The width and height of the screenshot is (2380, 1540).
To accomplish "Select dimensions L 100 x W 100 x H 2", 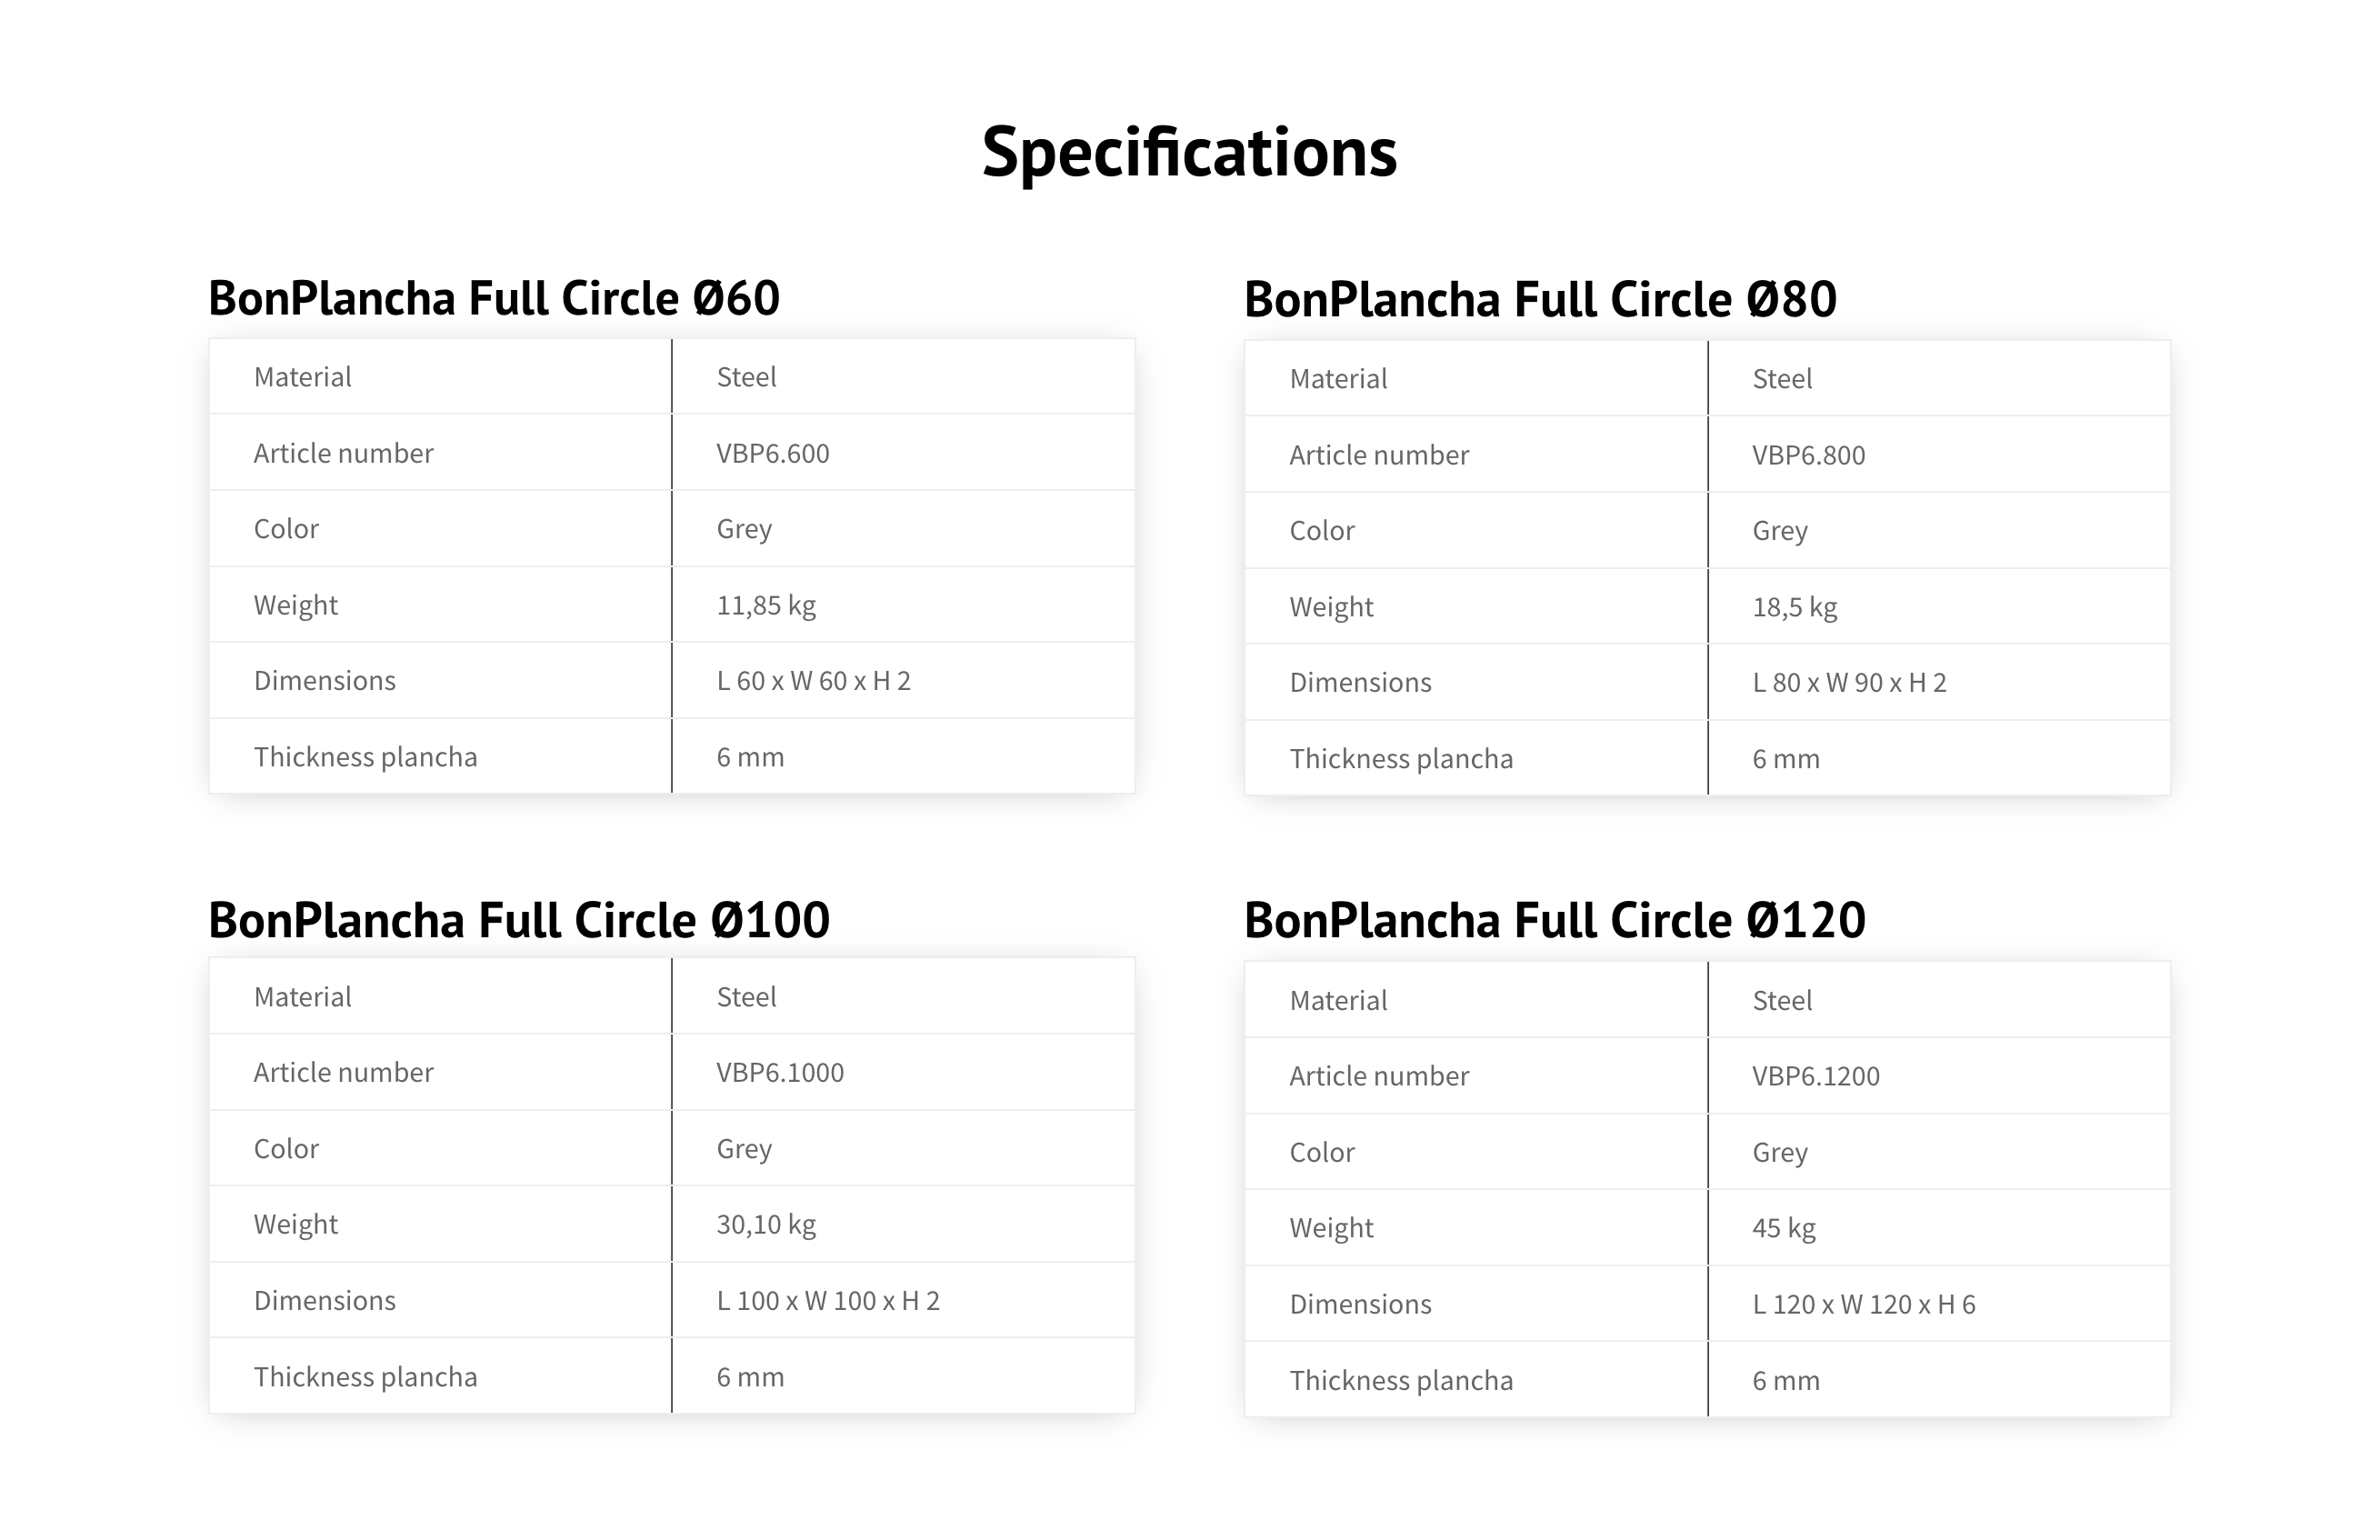I will 828,1300.
